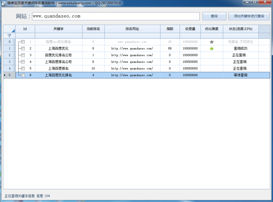Click keyword cell 百度优化排名公司
273x202 pixels.
(58, 55)
